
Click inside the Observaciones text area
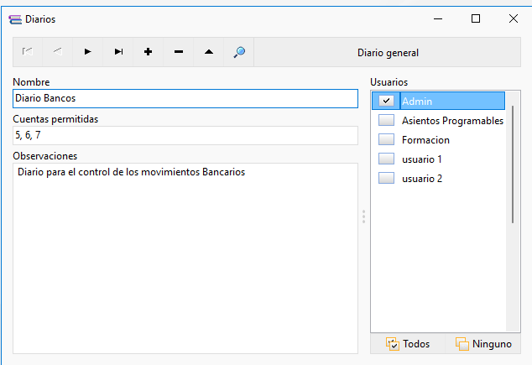pyautogui.click(x=185, y=258)
